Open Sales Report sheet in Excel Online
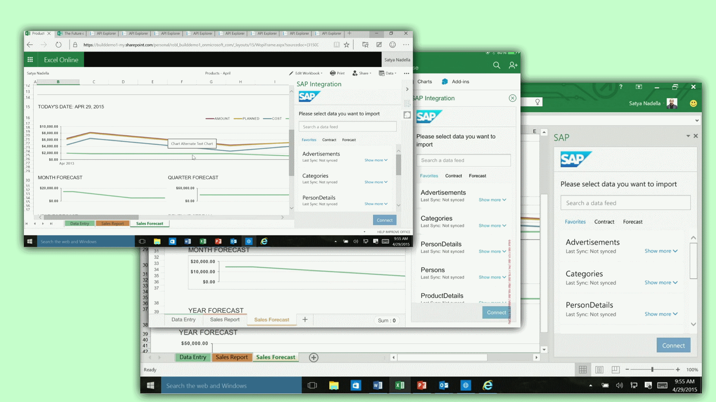Viewport: 716px width, 402px height. [x=112, y=224]
